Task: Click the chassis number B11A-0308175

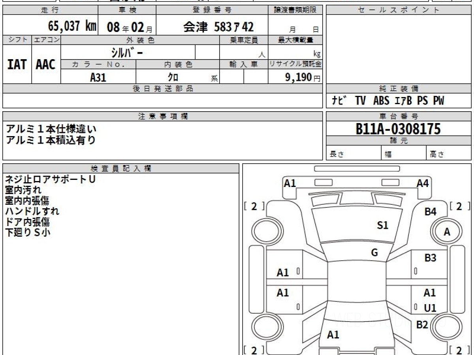Action: pos(398,129)
